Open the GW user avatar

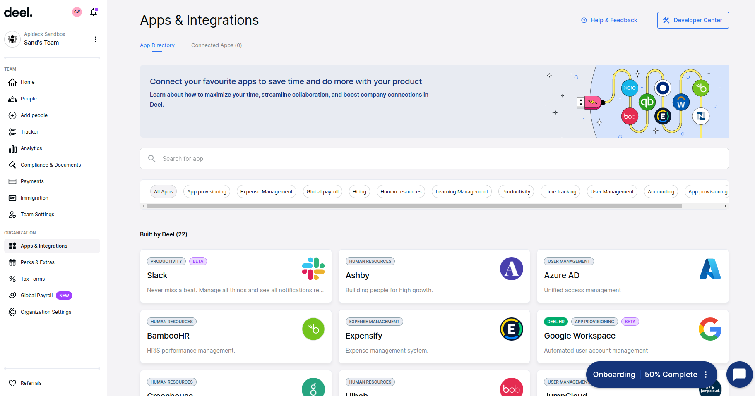(77, 12)
